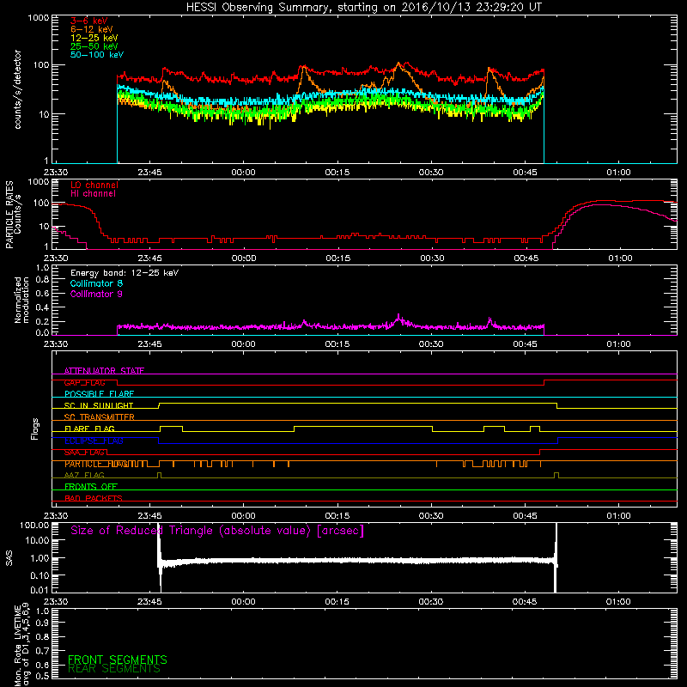Click the "counts/s/detector" y-axis label
Viewport: 687px width, 687px height.
pyautogui.click(x=18, y=89)
